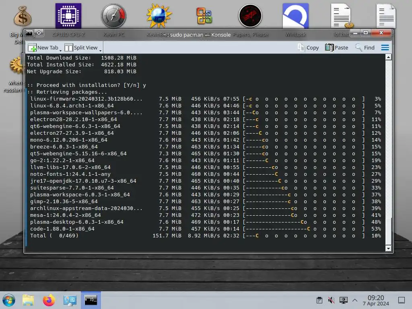Click the 'Total Download Size:' line
This screenshot has height=309, width=412.
pos(81,58)
